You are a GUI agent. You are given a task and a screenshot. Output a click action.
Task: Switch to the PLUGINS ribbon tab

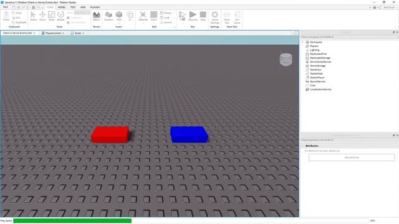95,7
